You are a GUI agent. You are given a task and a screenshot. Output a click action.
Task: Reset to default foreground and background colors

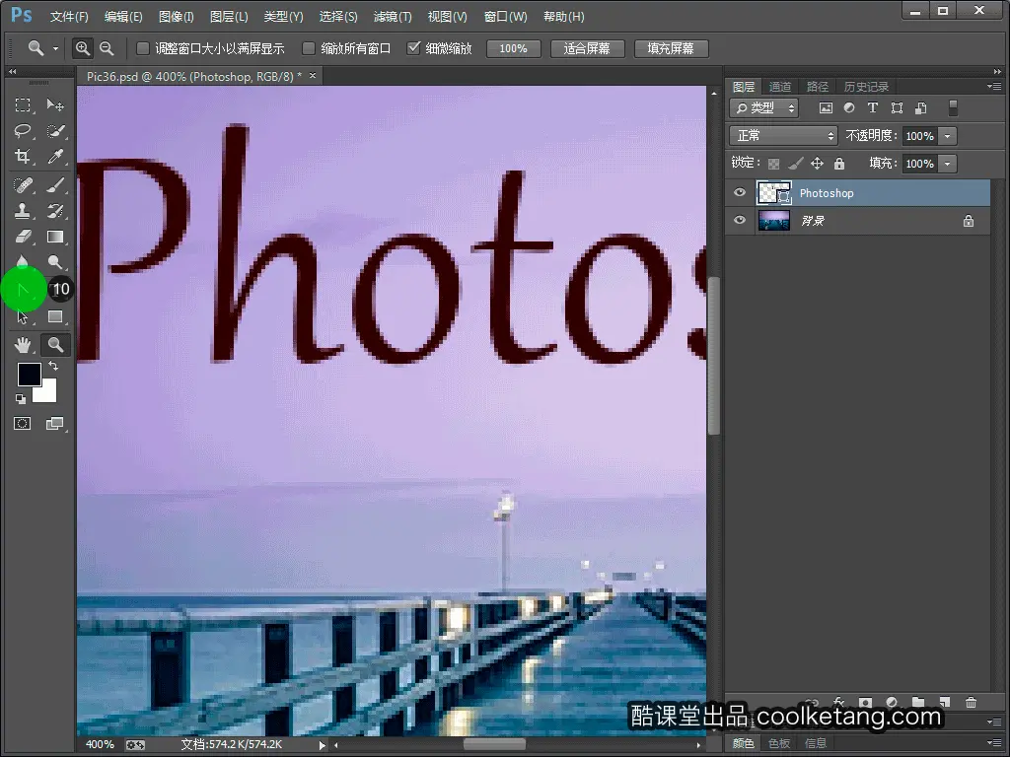[x=21, y=399]
